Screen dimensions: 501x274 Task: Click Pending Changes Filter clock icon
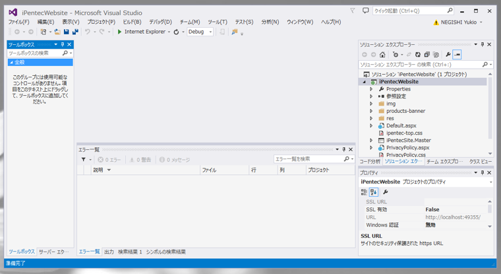pos(396,54)
